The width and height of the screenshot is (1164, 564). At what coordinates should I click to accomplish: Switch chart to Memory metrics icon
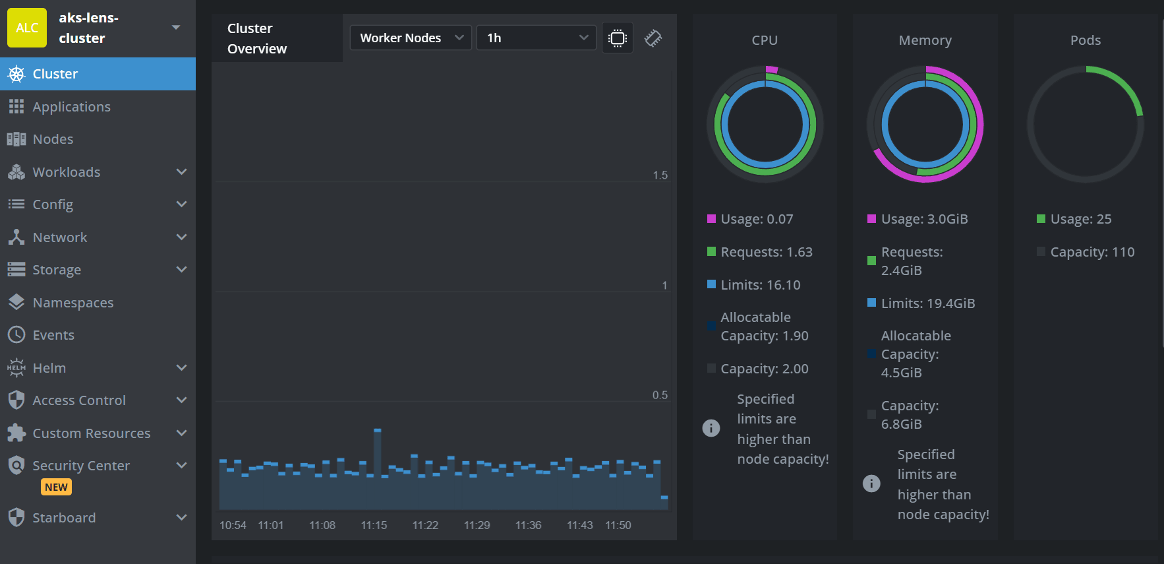[653, 38]
